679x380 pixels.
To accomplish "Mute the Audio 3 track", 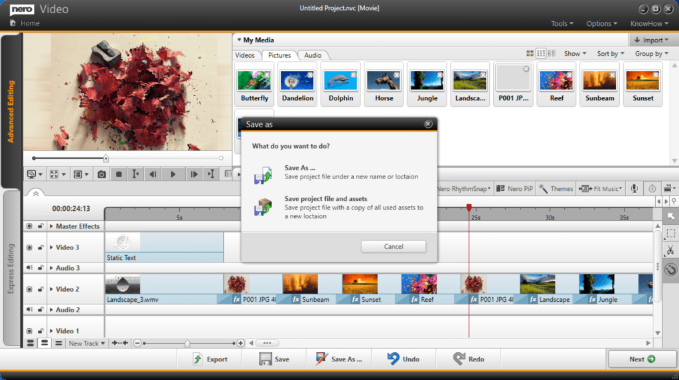I will pos(29,268).
